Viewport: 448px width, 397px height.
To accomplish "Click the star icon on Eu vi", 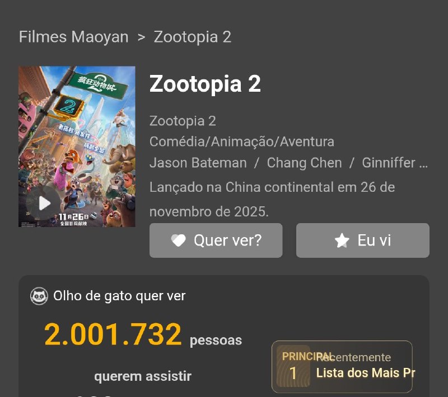I will click(342, 240).
